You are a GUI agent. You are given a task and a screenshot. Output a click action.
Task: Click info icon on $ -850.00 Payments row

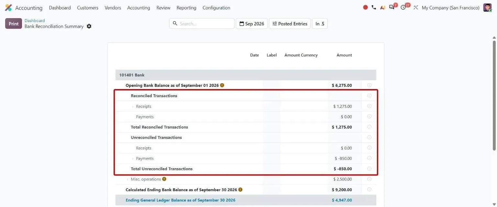370,158
